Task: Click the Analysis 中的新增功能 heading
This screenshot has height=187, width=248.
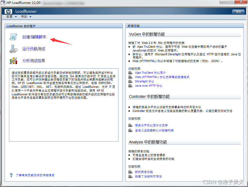Action: point(148,142)
